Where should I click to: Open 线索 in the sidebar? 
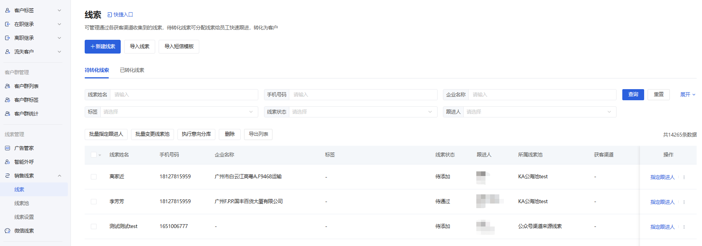34,189
